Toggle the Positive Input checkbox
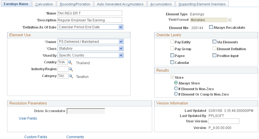Screen dimensions: 259x139 tap(214, 55)
